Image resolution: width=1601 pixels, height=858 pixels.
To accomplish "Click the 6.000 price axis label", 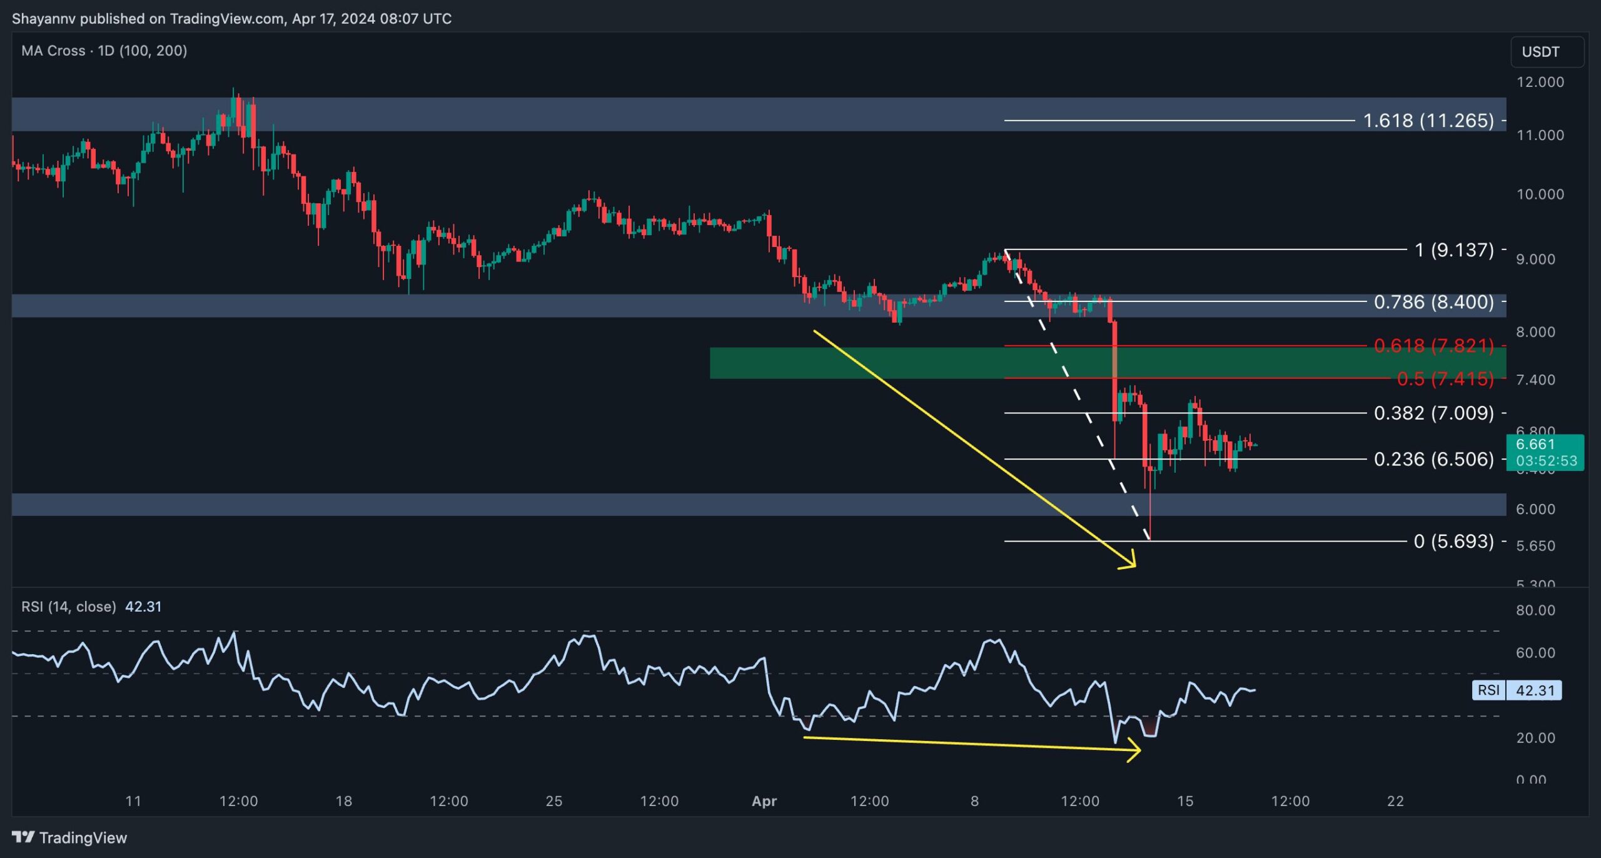I will click(1535, 509).
